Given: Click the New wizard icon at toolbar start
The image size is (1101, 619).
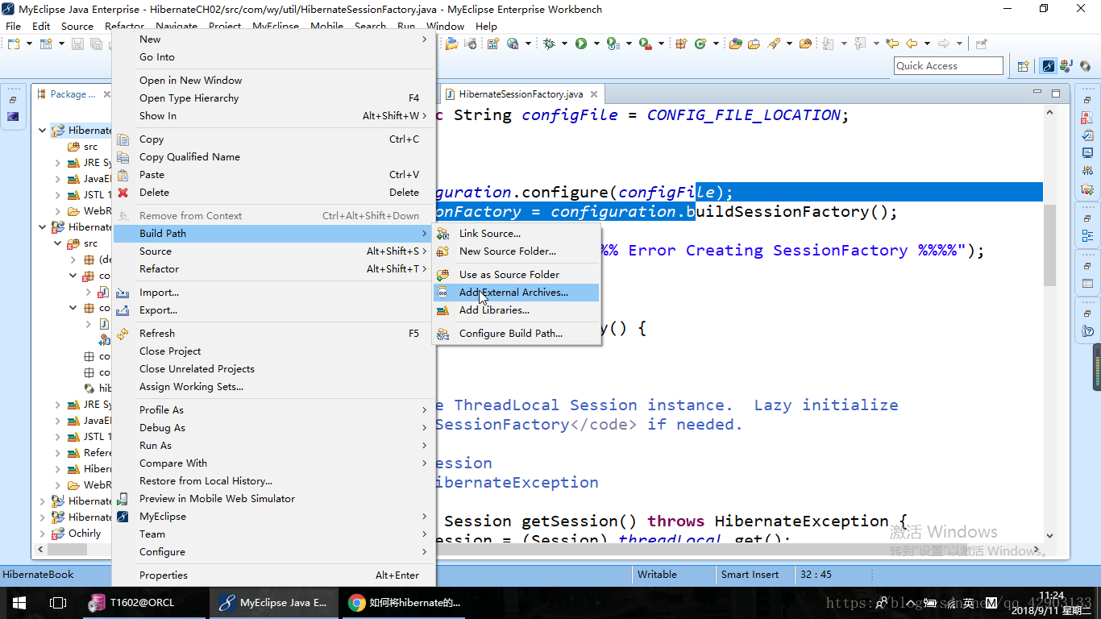Looking at the screenshot, I should [x=14, y=44].
